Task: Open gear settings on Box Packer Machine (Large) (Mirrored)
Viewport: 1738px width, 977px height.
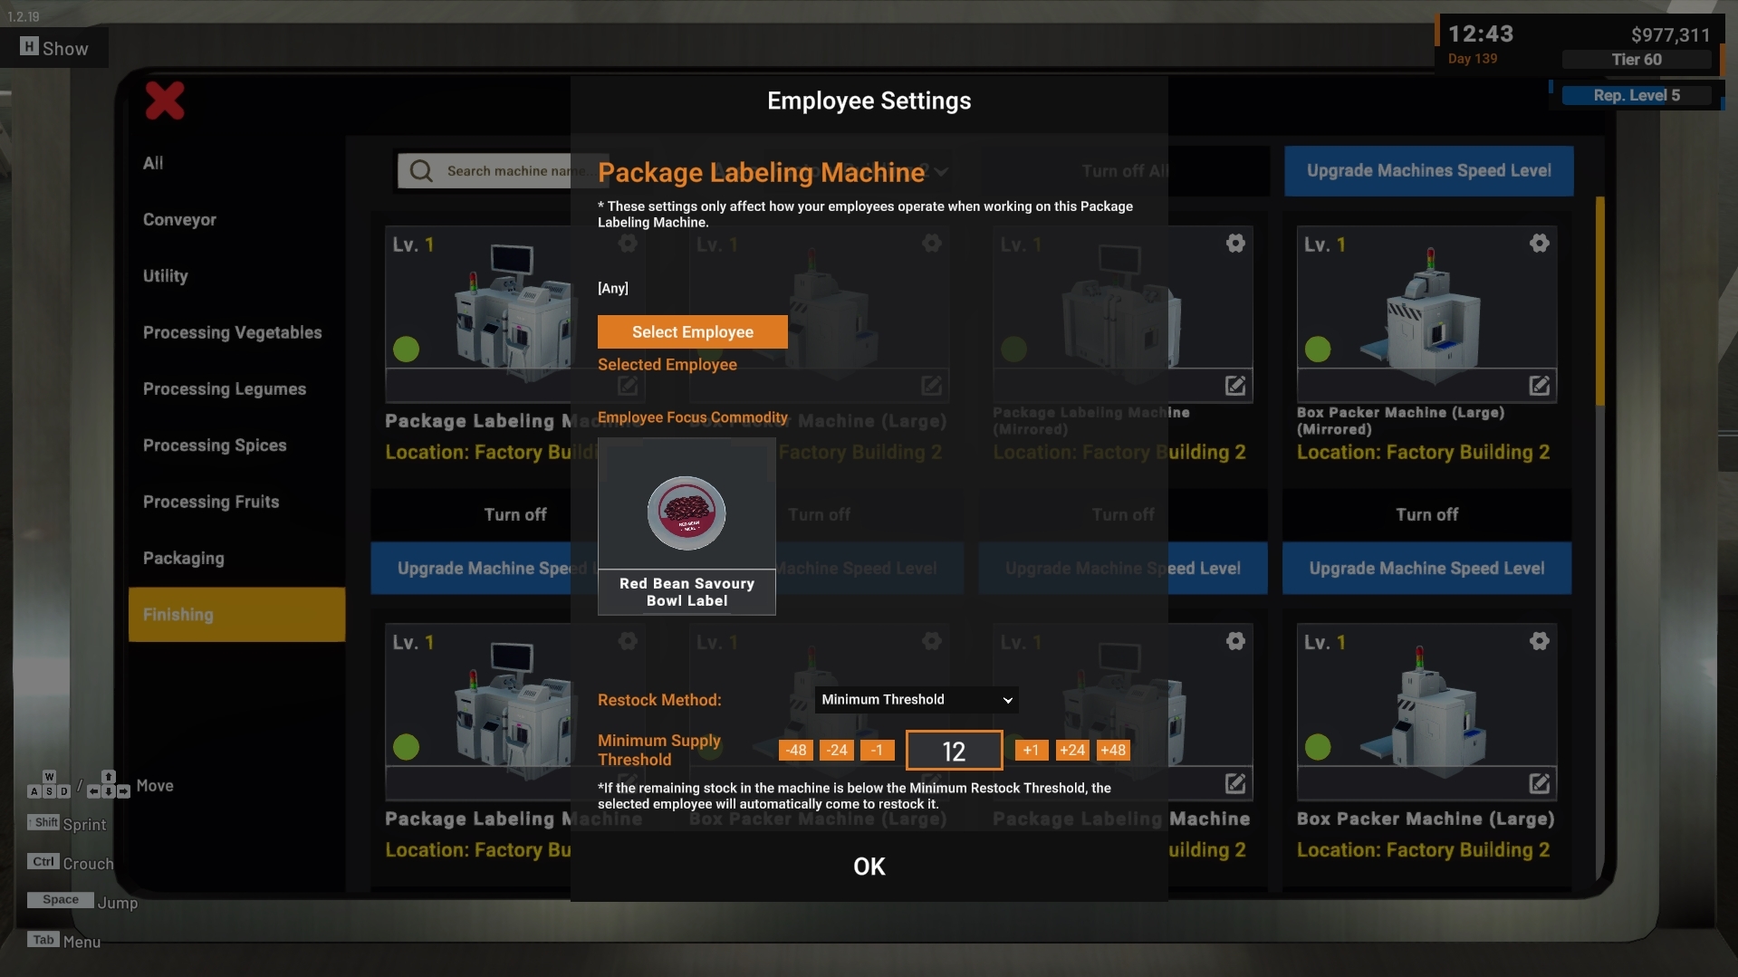Action: (x=1540, y=244)
